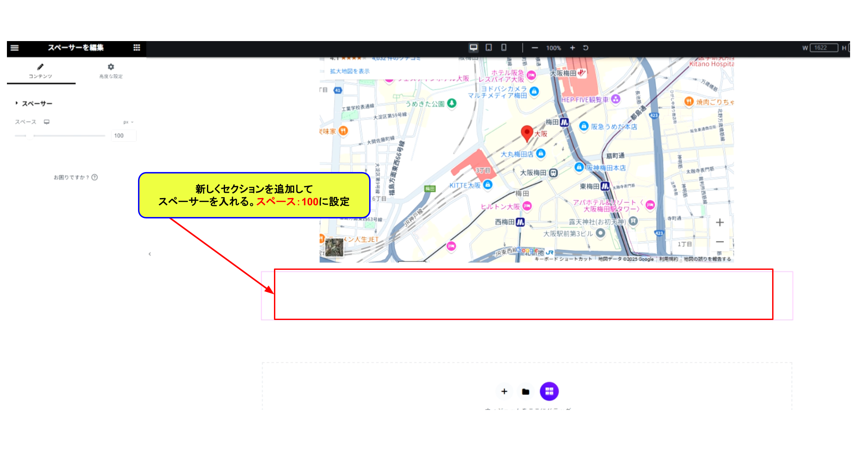This screenshot has height=467, width=857.
Task: Open the コンテンツ tab
Action: 41,71
